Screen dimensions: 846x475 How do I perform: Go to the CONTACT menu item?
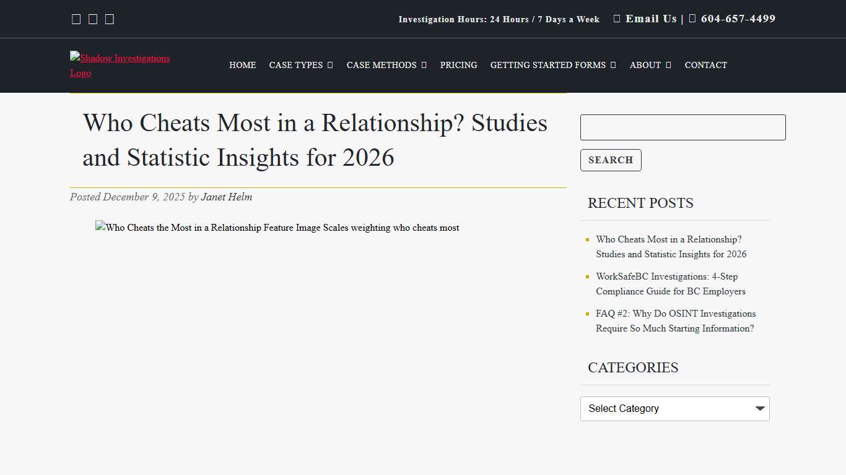(x=705, y=65)
